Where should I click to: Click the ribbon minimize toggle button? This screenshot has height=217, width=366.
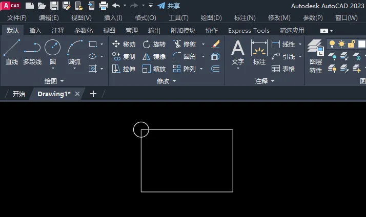pyautogui.click(x=324, y=31)
